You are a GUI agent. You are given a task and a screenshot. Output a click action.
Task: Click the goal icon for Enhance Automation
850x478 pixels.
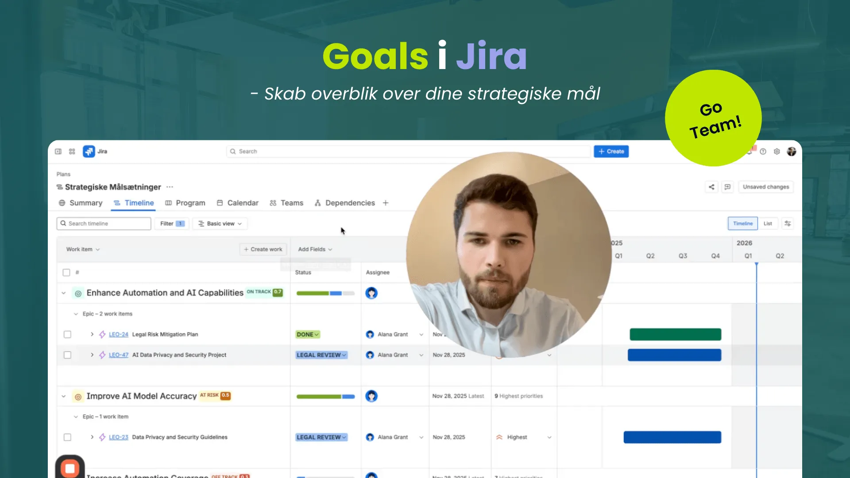[78, 293]
